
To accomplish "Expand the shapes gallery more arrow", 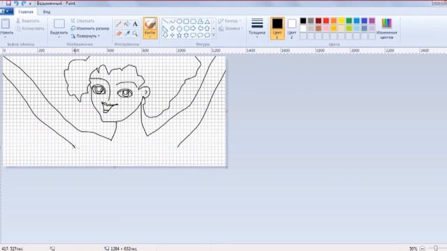I will point(214,36).
